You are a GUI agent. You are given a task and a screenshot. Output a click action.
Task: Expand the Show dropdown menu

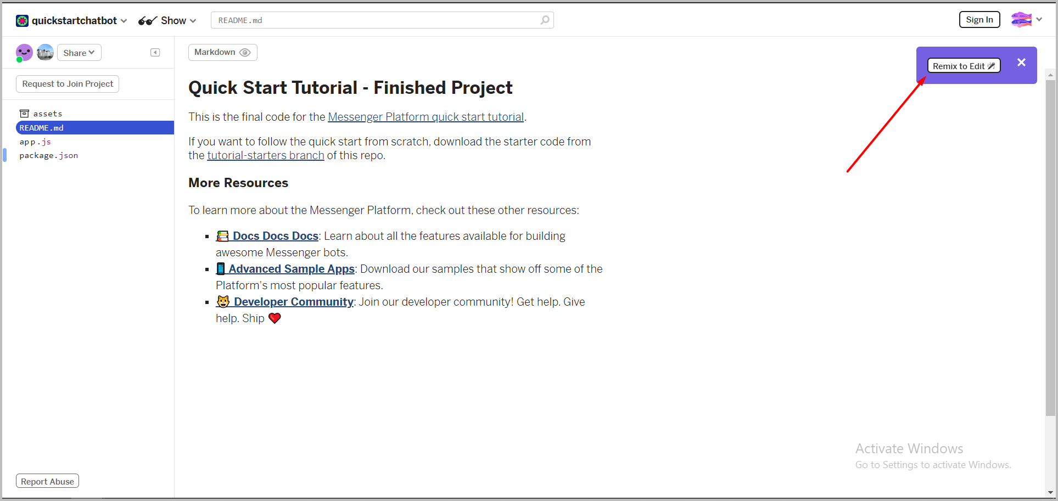[178, 21]
